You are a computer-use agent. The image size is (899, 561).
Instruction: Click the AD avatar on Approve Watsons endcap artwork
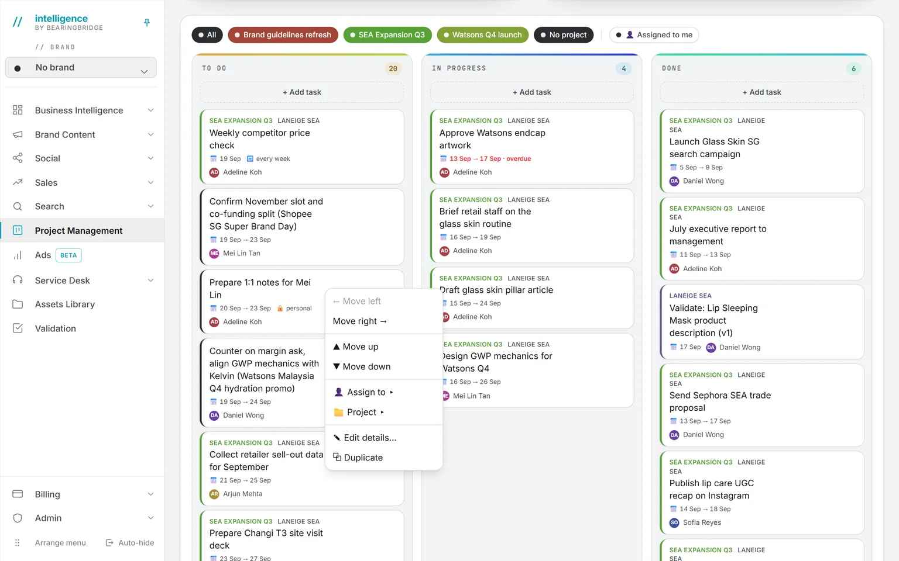pyautogui.click(x=444, y=172)
